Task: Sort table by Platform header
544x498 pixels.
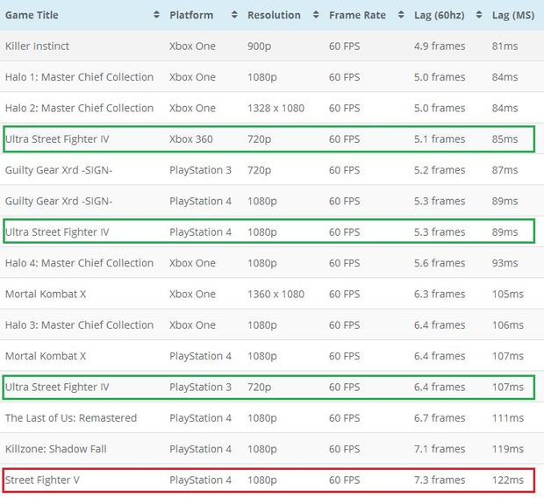Action: (x=191, y=15)
